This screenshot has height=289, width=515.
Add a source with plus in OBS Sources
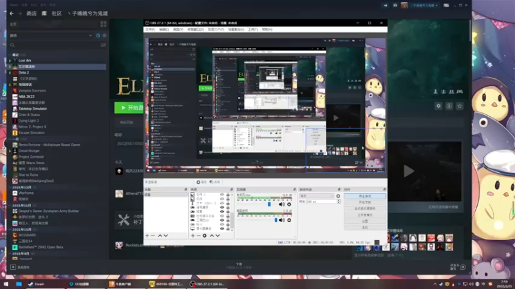192,236
